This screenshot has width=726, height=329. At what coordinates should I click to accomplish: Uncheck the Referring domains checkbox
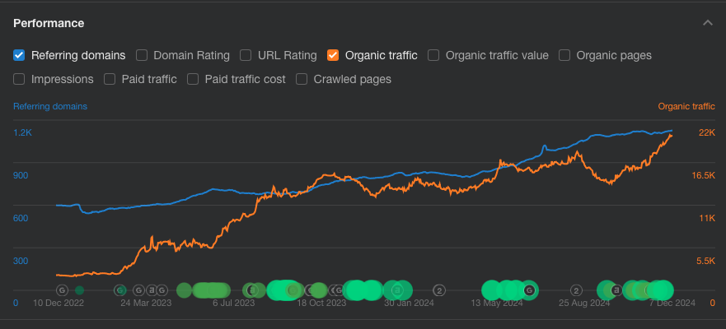click(19, 56)
